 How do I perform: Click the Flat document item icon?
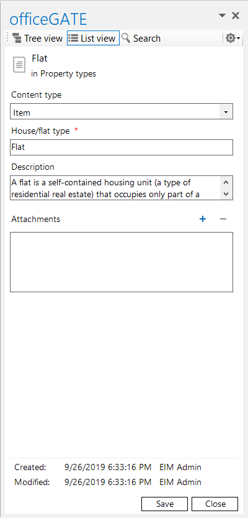[x=19, y=64]
